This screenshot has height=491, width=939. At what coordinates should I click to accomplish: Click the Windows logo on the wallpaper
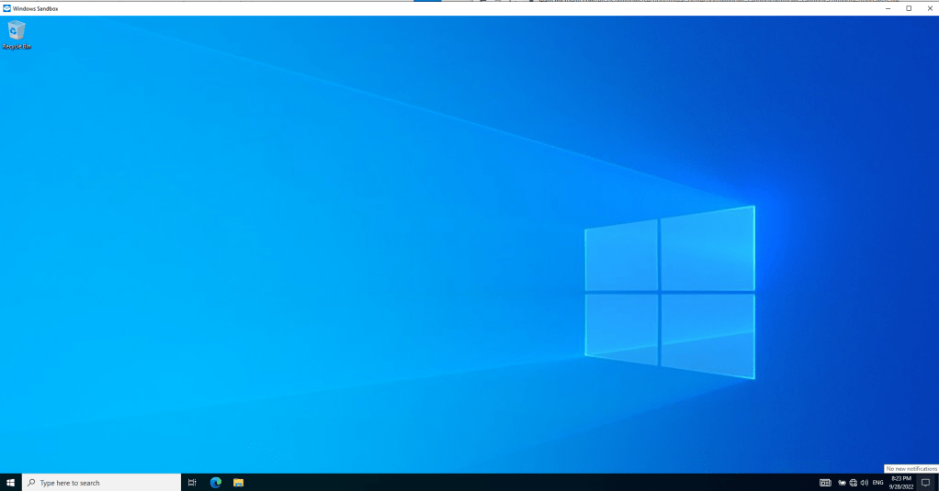[670, 292]
